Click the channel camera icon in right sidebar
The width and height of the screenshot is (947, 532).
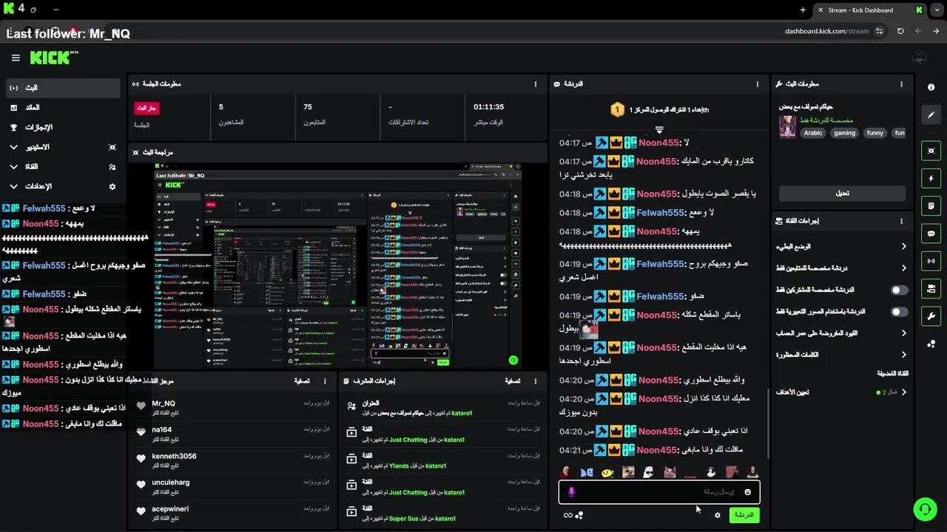pos(931,288)
